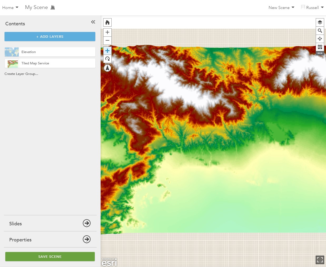Screen dimensions: 326x267
Task: Click the Esri logo link
Action: click(109, 262)
